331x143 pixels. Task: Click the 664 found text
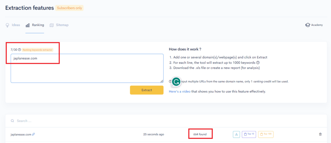(x=200, y=134)
